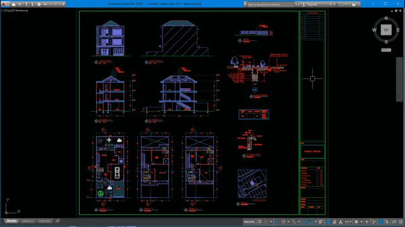This screenshot has width=405, height=227.
Task: Click the Hardware acceleration blue icon
Action: [381, 222]
